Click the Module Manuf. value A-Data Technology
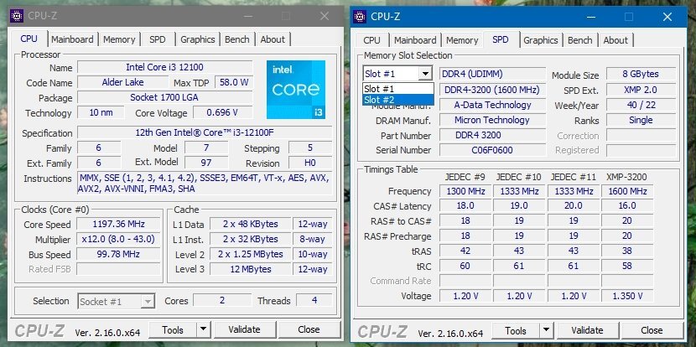The image size is (696, 347). (492, 105)
